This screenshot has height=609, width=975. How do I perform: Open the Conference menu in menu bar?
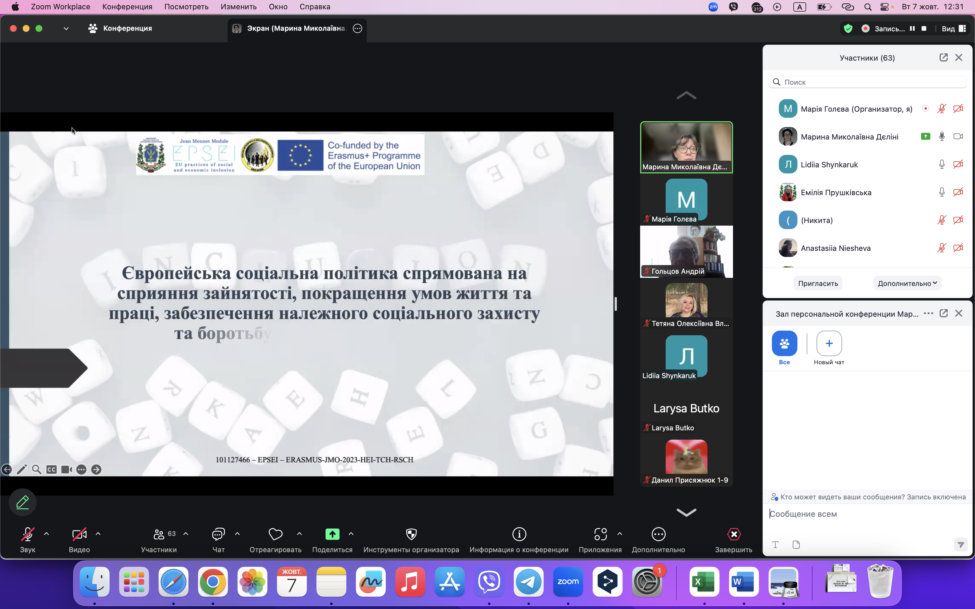click(127, 7)
